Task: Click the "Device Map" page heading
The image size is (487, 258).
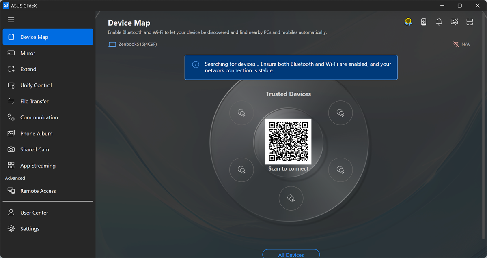Action: 129,23
